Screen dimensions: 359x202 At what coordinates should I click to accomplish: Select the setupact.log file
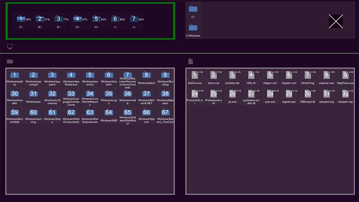tap(326, 94)
